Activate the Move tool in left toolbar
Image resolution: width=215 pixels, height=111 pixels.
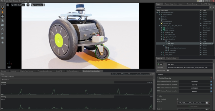pyautogui.click(x=2, y=16)
